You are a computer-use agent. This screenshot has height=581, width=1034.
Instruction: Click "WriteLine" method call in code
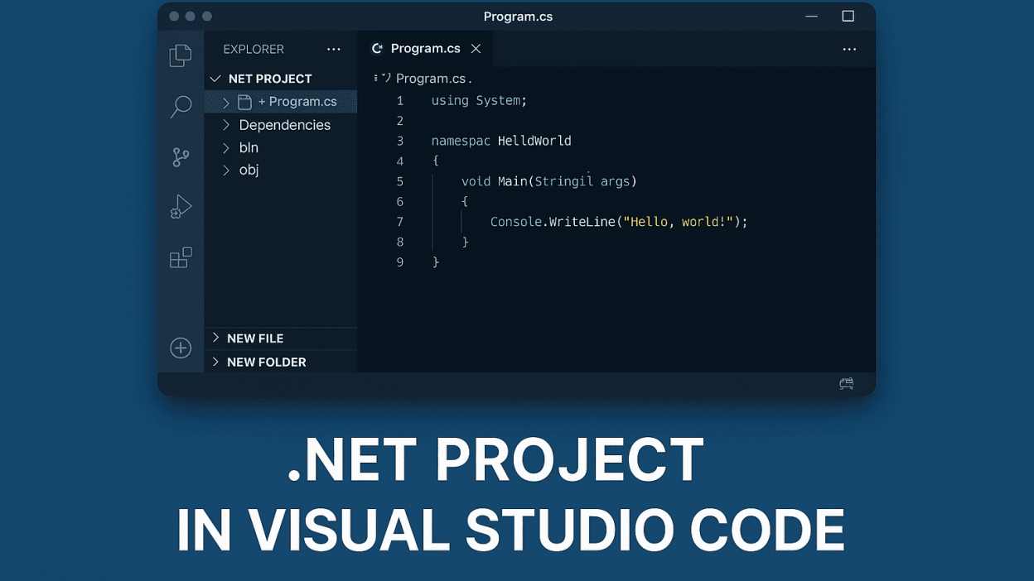(x=582, y=222)
